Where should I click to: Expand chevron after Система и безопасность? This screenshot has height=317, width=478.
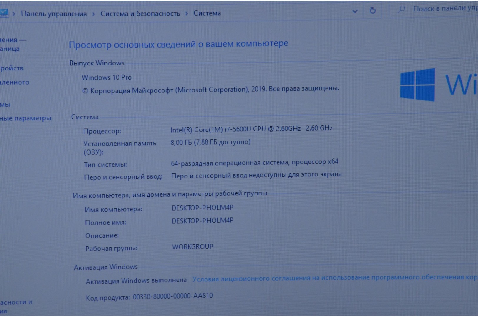pyautogui.click(x=187, y=14)
